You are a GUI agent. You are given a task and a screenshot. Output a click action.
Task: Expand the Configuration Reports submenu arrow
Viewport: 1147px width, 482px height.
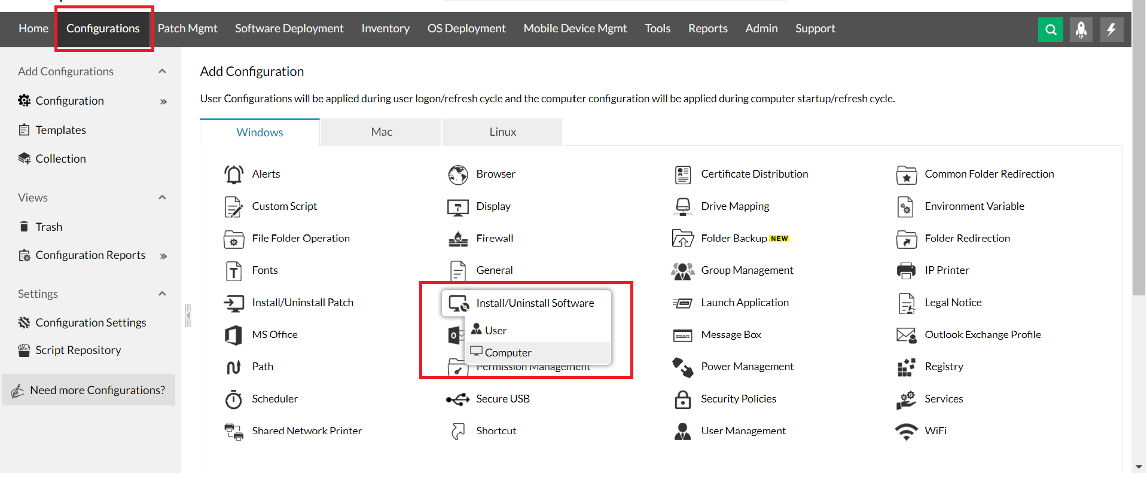[163, 256]
